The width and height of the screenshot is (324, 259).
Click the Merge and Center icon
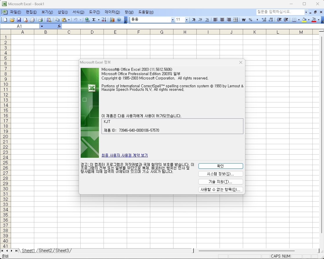(x=236, y=20)
